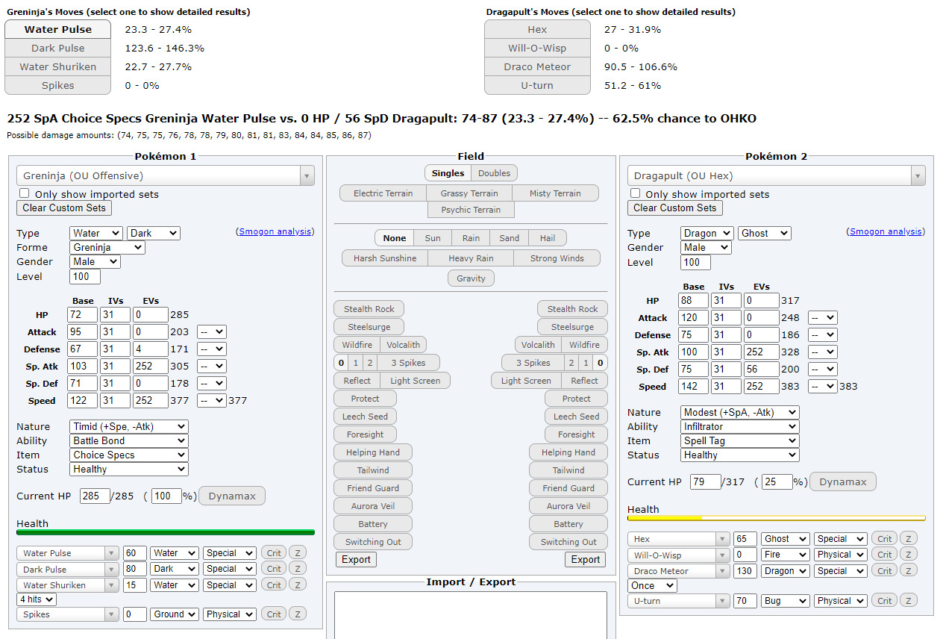Set weather to Rain
The height and width of the screenshot is (639, 943).
[471, 238]
